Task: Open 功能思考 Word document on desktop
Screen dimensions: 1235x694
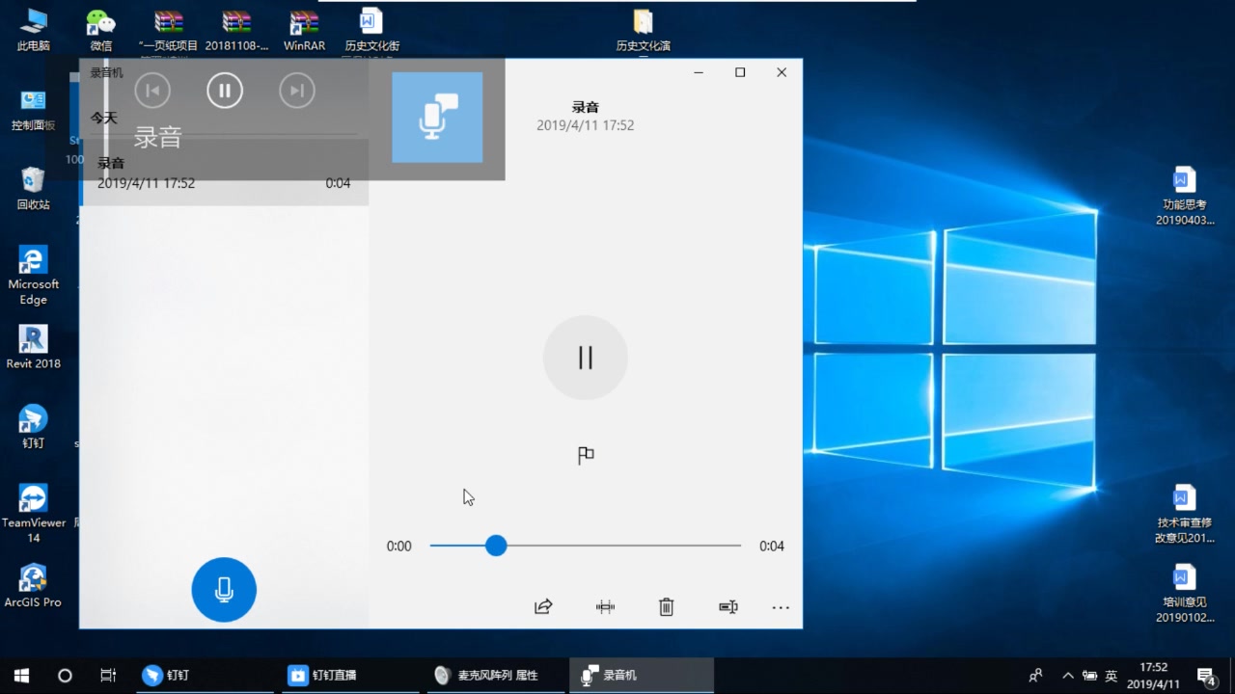Action: (1185, 196)
